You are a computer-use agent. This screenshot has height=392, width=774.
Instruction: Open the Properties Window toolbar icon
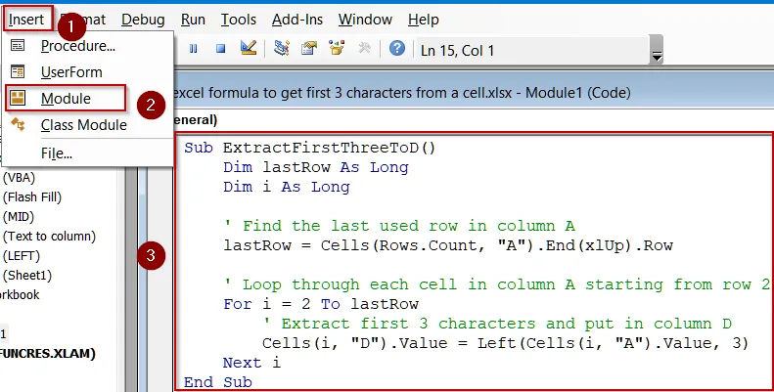pos(309,48)
